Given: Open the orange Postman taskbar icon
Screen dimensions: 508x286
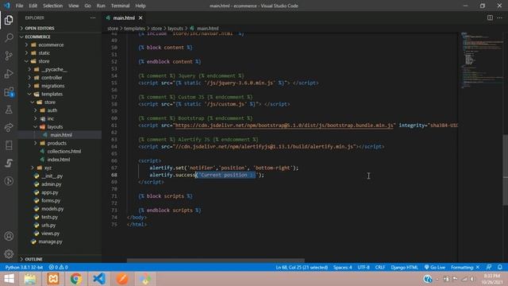Looking at the screenshot, I should [x=122, y=279].
